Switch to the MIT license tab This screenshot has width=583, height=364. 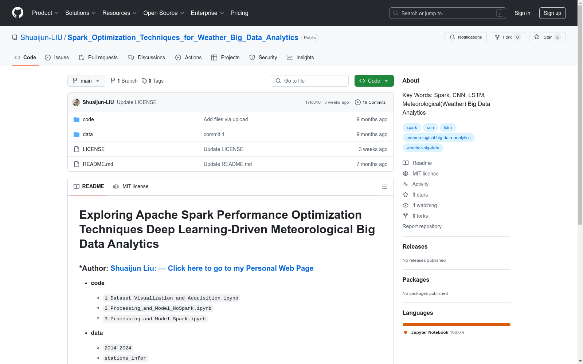[x=131, y=186]
